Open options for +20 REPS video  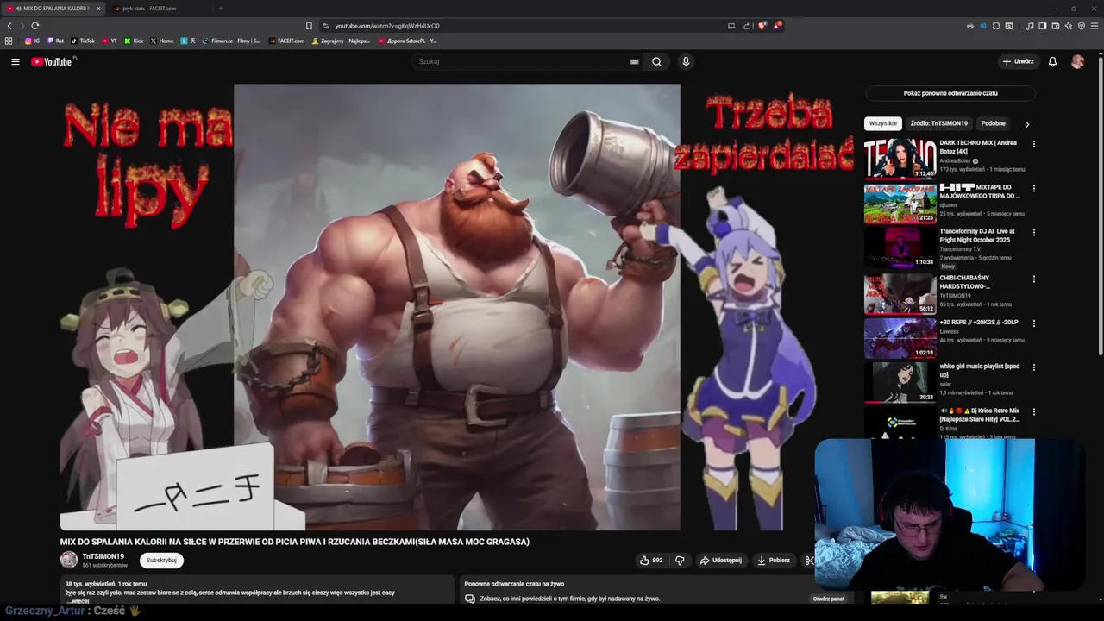pos(1033,323)
